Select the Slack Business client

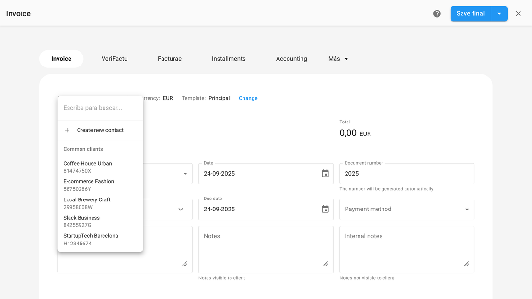tap(81, 221)
